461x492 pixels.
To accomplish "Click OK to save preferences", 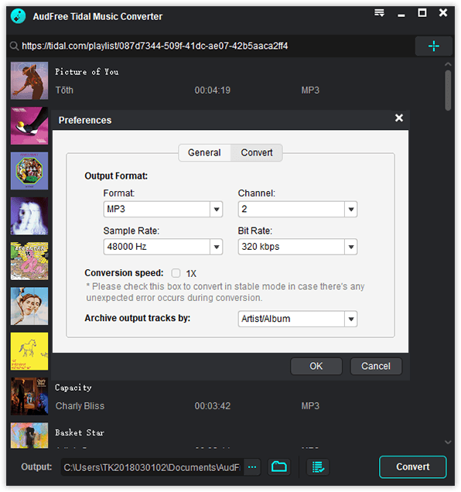I will (316, 366).
